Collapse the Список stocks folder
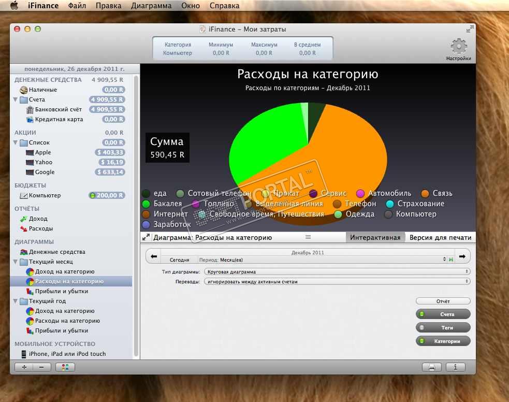 click(15, 142)
